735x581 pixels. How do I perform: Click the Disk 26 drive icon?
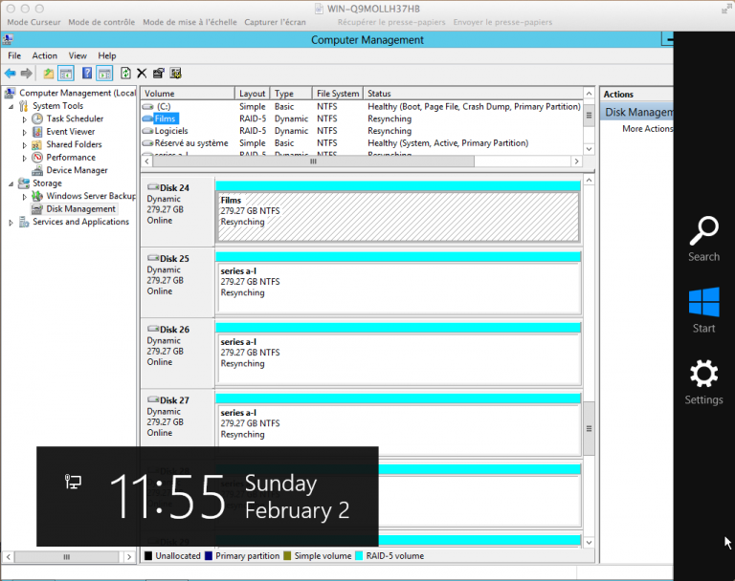(153, 329)
